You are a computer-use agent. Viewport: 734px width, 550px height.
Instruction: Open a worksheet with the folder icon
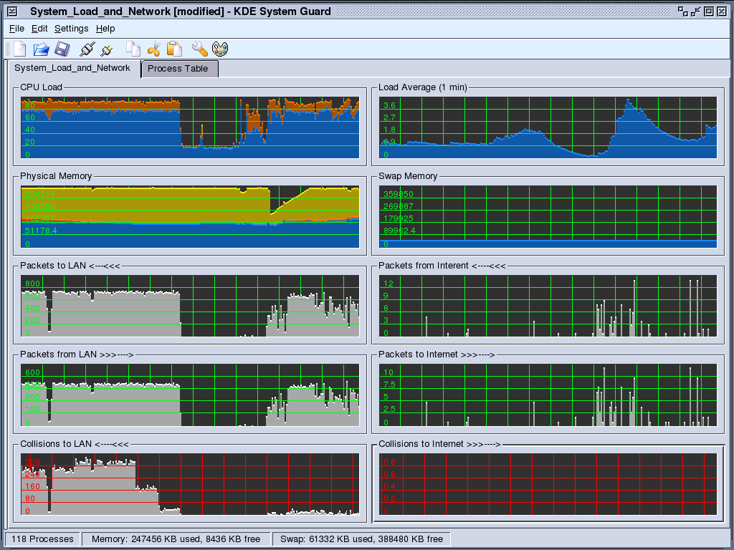(x=41, y=49)
